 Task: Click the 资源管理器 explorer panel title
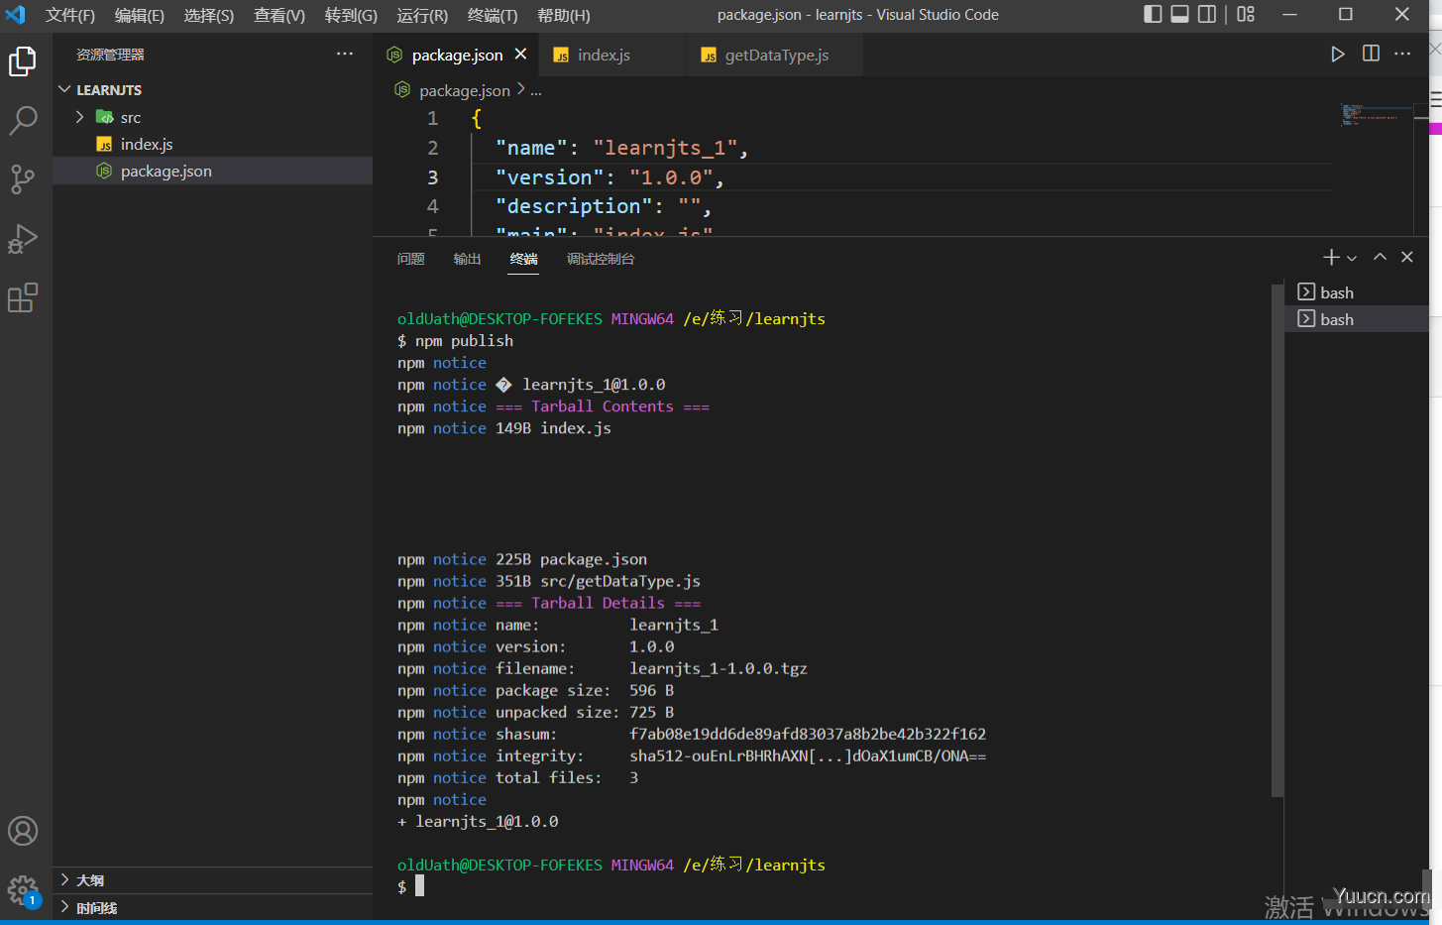[110, 55]
